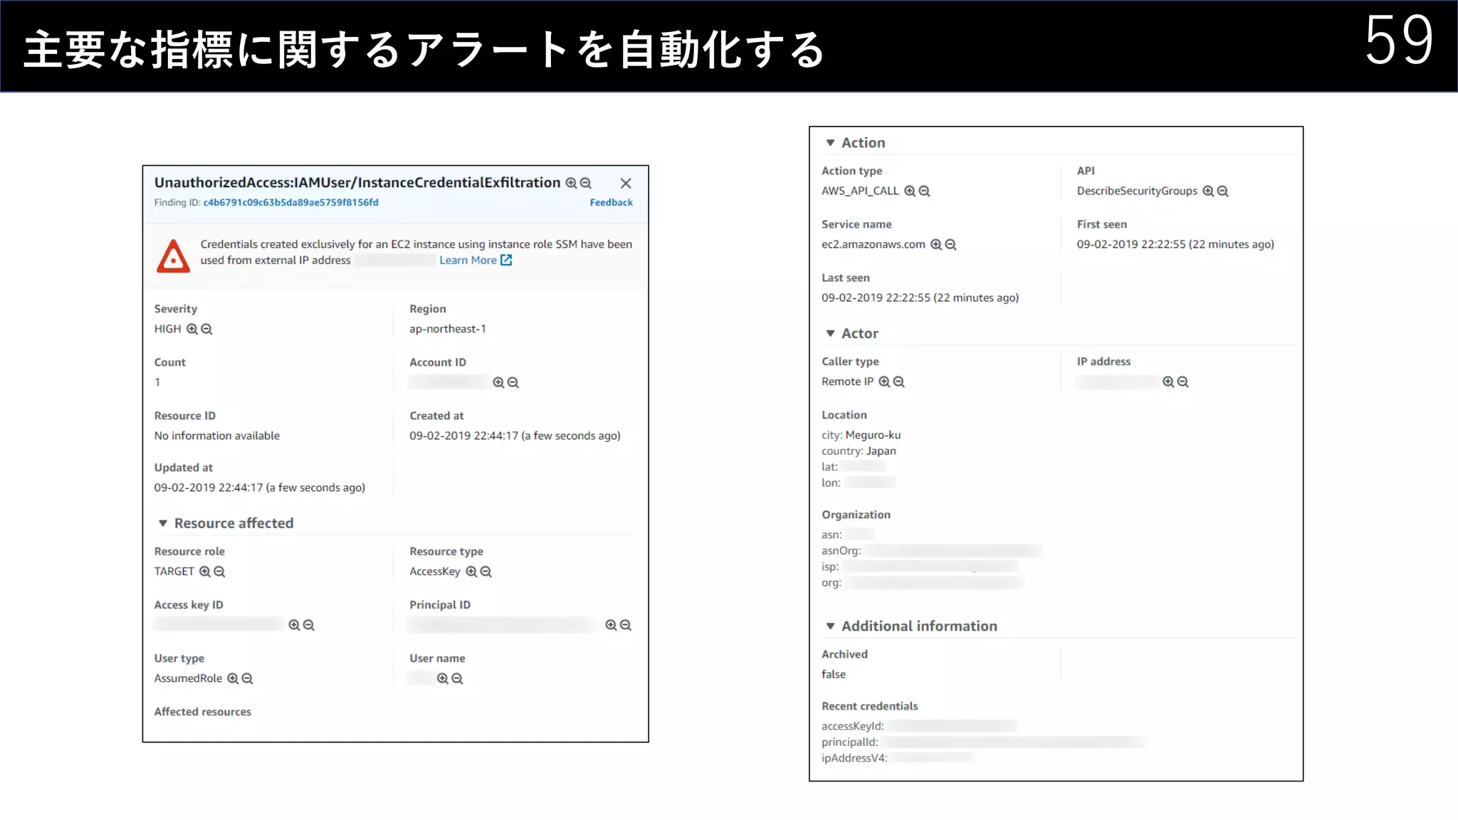Image resolution: width=1458 pixels, height=820 pixels.
Task: Collapse the Resource affected section
Action: tap(162, 523)
